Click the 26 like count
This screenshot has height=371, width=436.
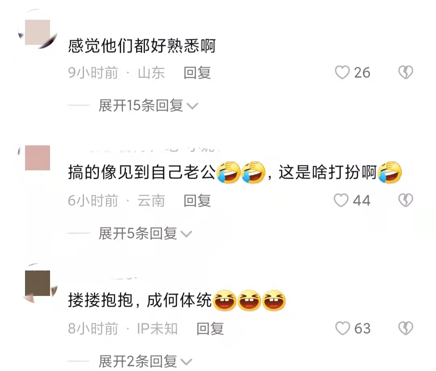coord(362,73)
